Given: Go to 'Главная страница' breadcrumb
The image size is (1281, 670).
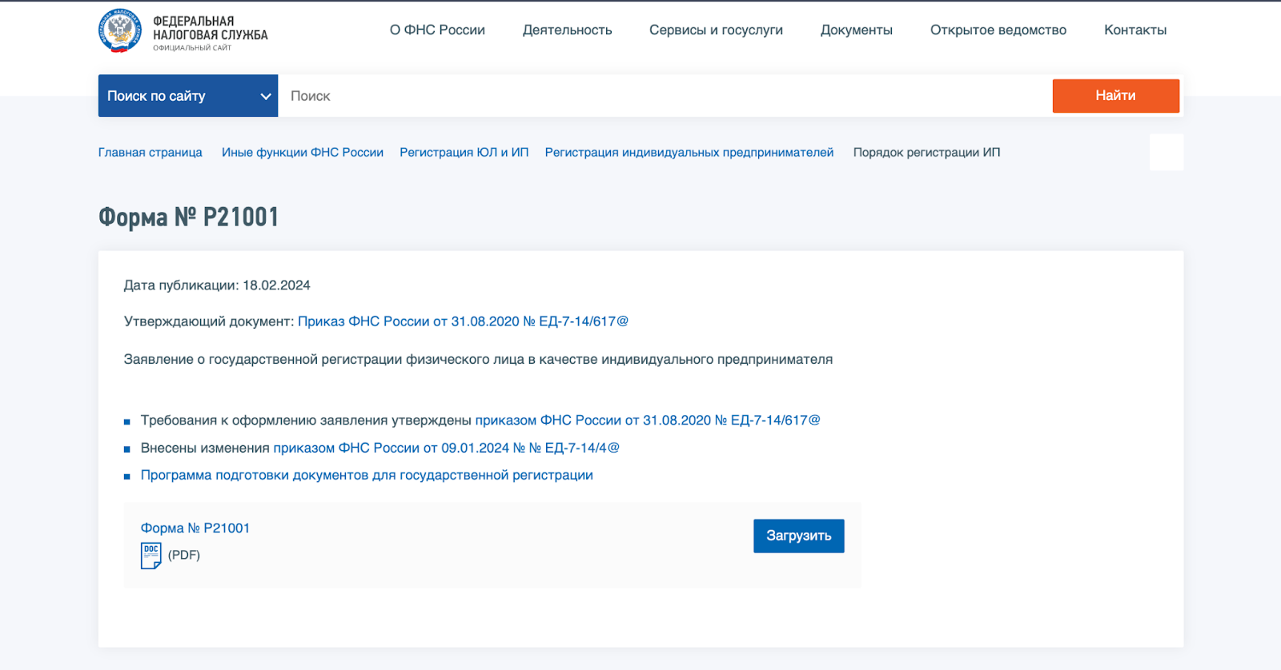Looking at the screenshot, I should (x=150, y=153).
